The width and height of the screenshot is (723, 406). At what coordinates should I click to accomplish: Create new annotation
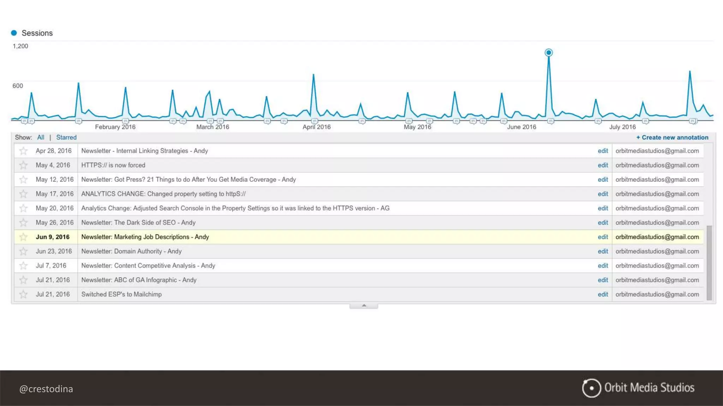pyautogui.click(x=672, y=137)
